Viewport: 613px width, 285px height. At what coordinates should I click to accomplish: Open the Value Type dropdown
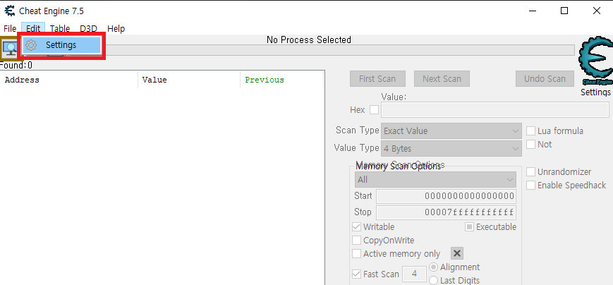click(451, 149)
